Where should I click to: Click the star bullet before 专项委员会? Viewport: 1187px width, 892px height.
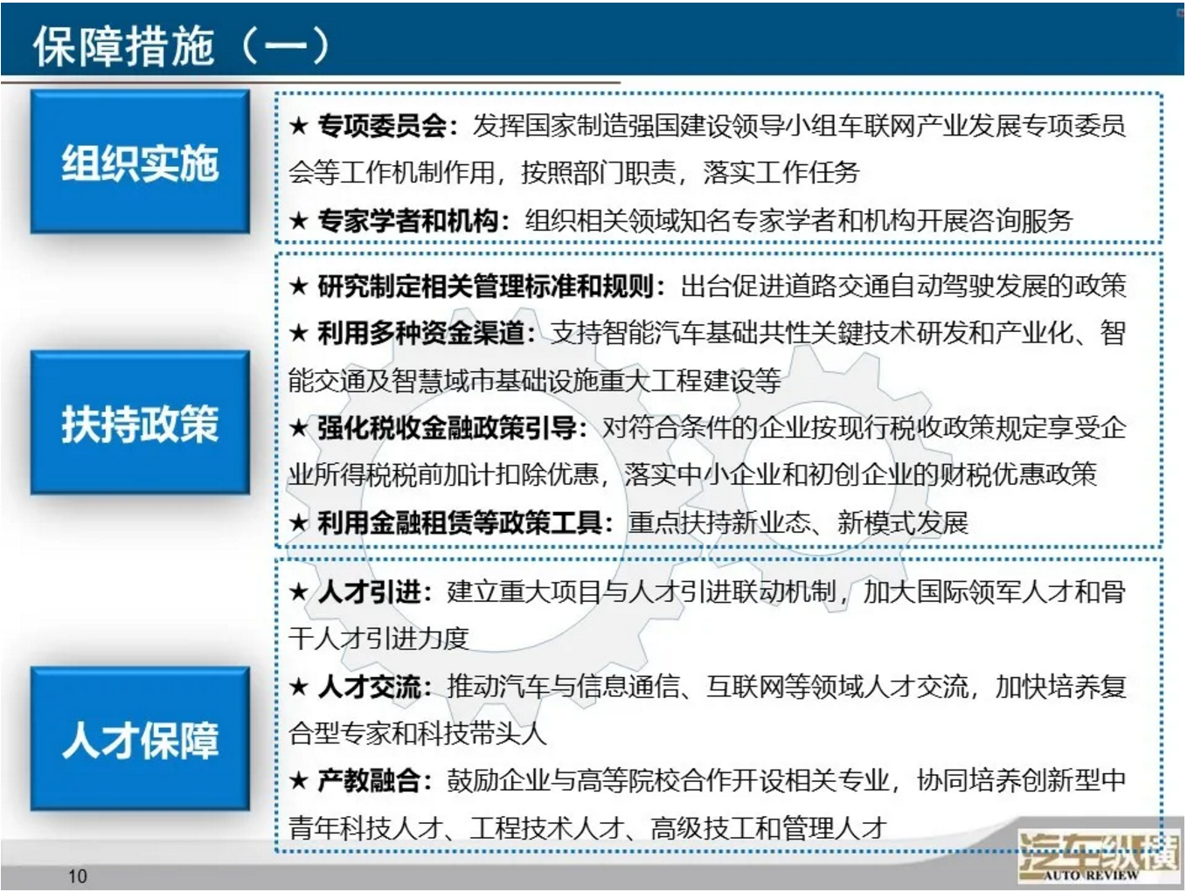[x=299, y=127]
